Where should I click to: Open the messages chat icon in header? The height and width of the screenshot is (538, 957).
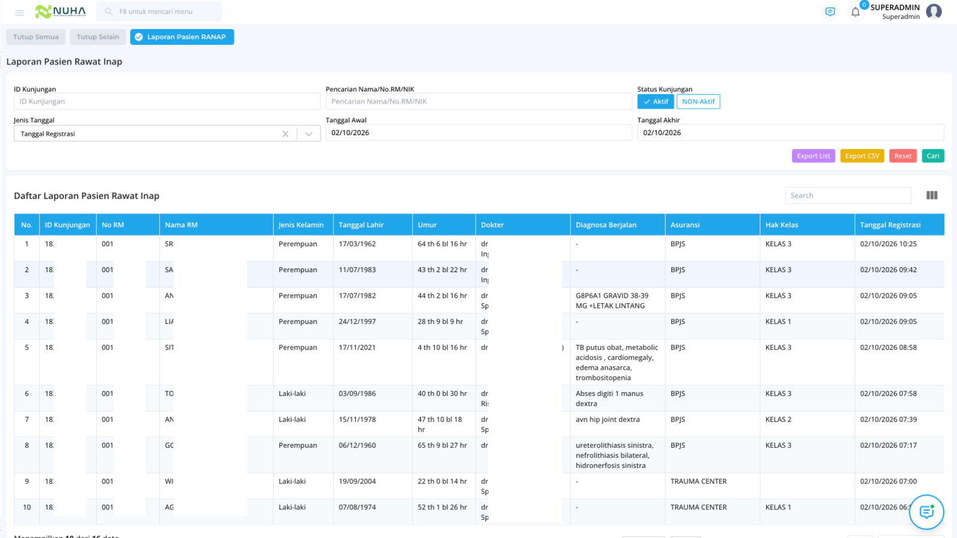pos(830,12)
